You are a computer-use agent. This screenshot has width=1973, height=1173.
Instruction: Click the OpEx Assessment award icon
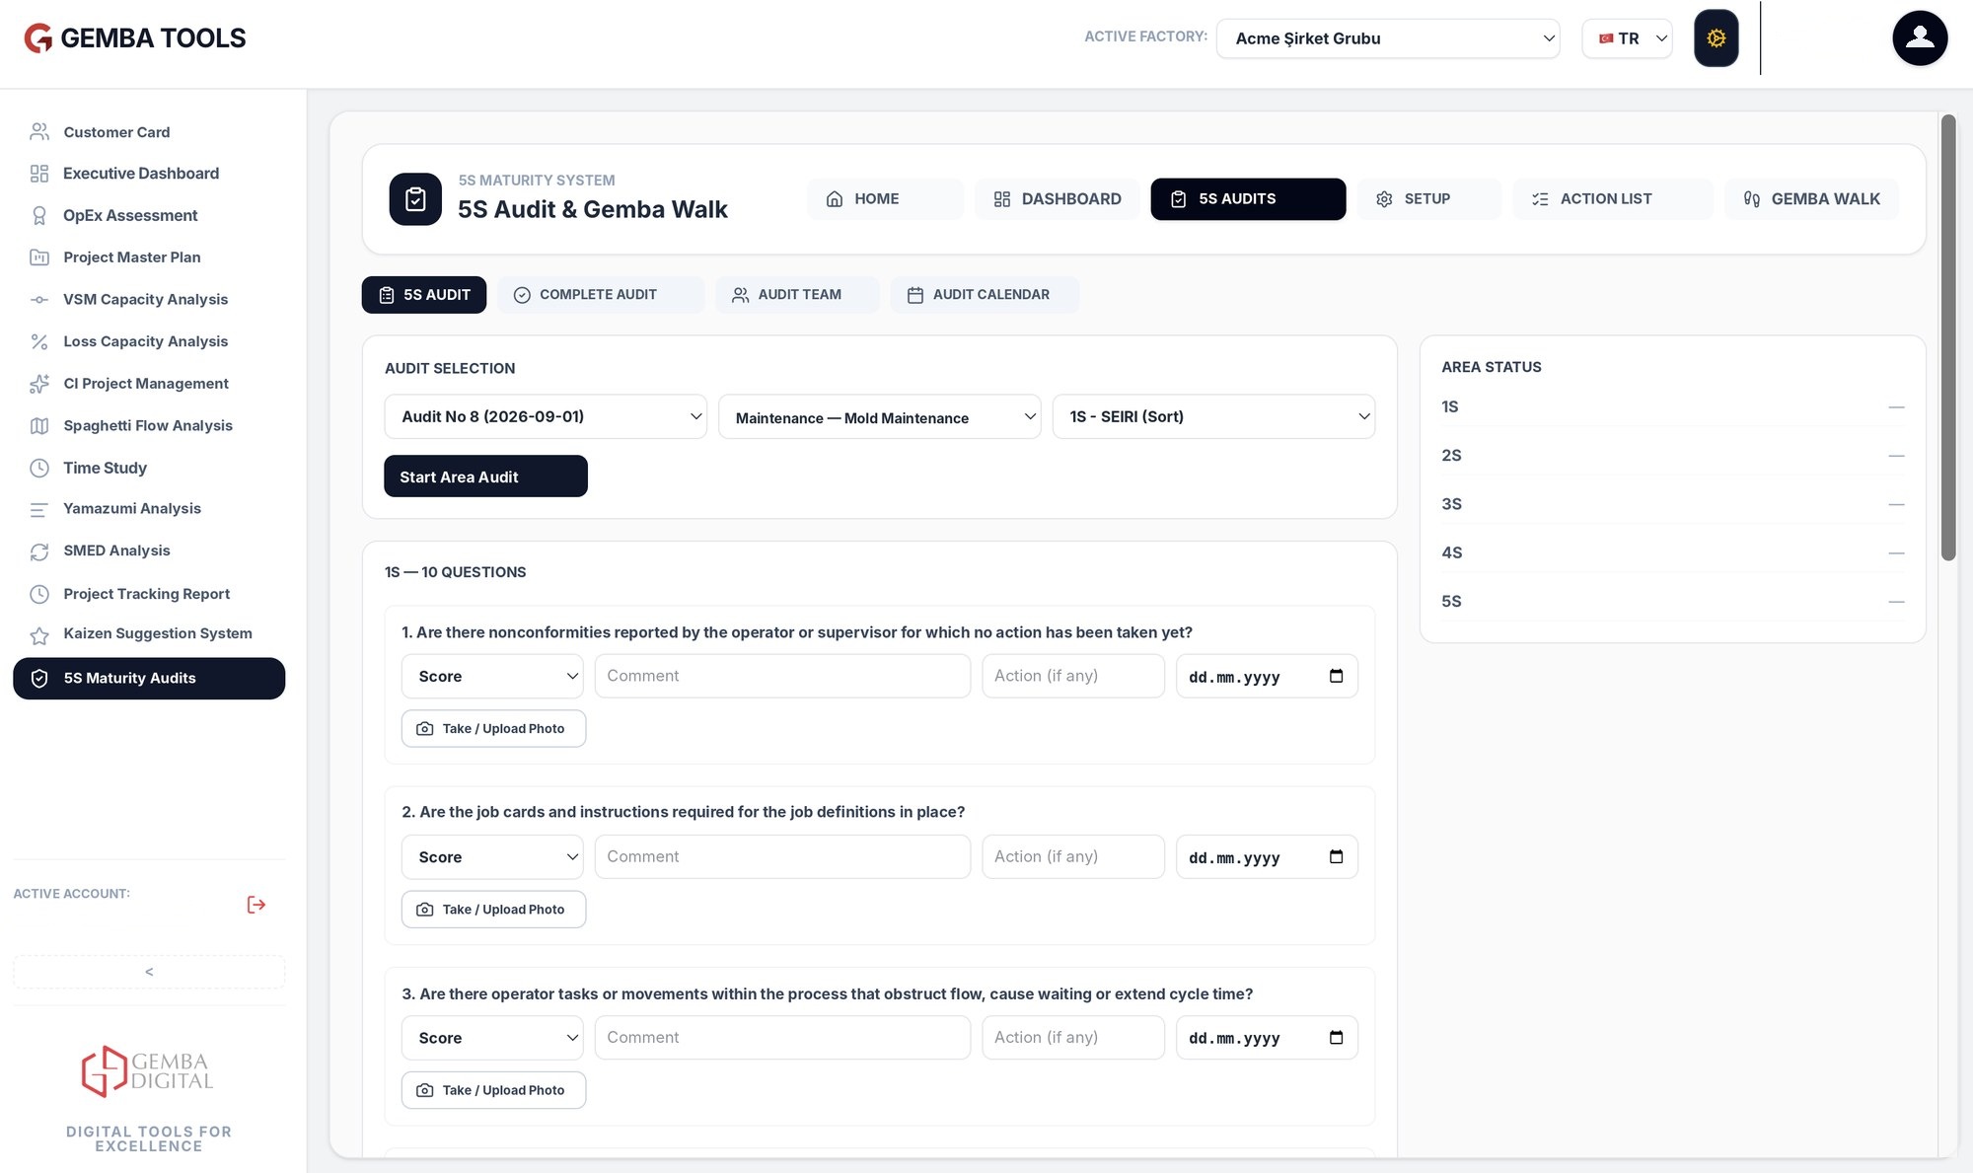click(x=39, y=215)
